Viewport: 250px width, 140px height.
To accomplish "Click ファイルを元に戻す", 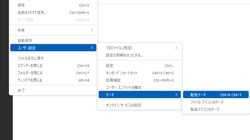I will [53, 58].
